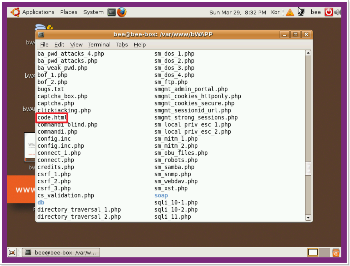Click the terminal scrollbar up arrow

coord(308,53)
